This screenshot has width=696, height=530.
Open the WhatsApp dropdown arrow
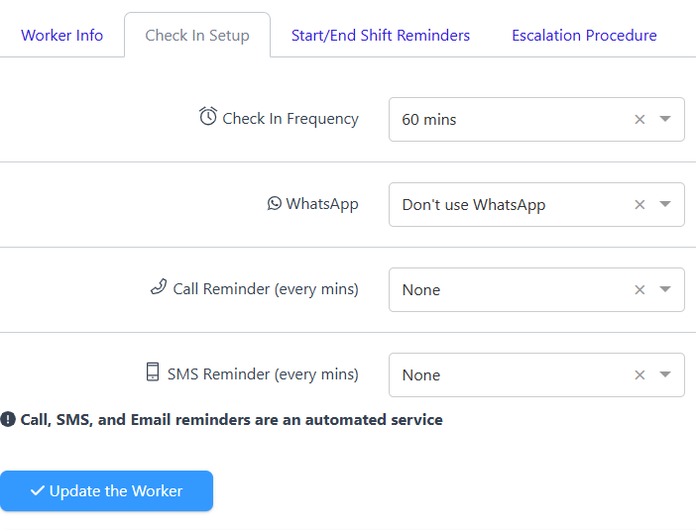point(665,204)
